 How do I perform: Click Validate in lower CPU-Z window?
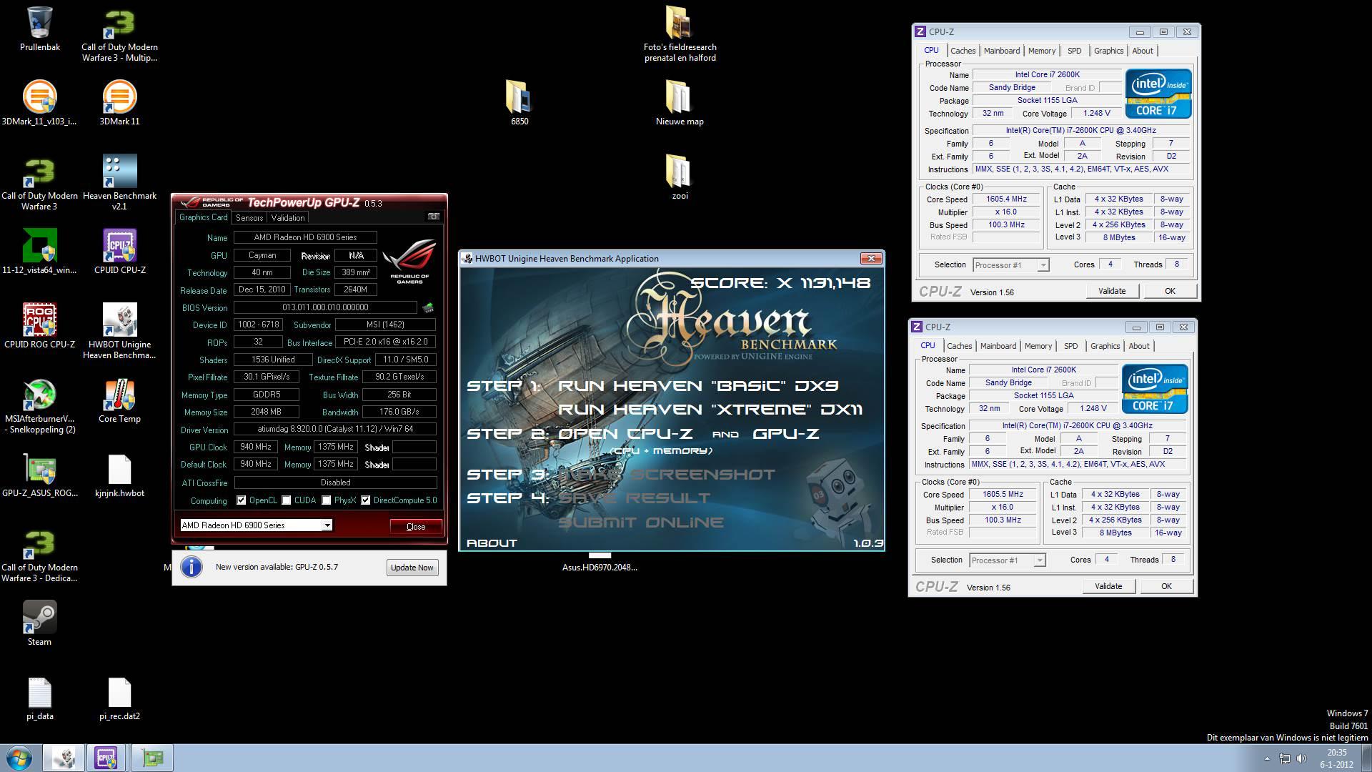pos(1108,586)
